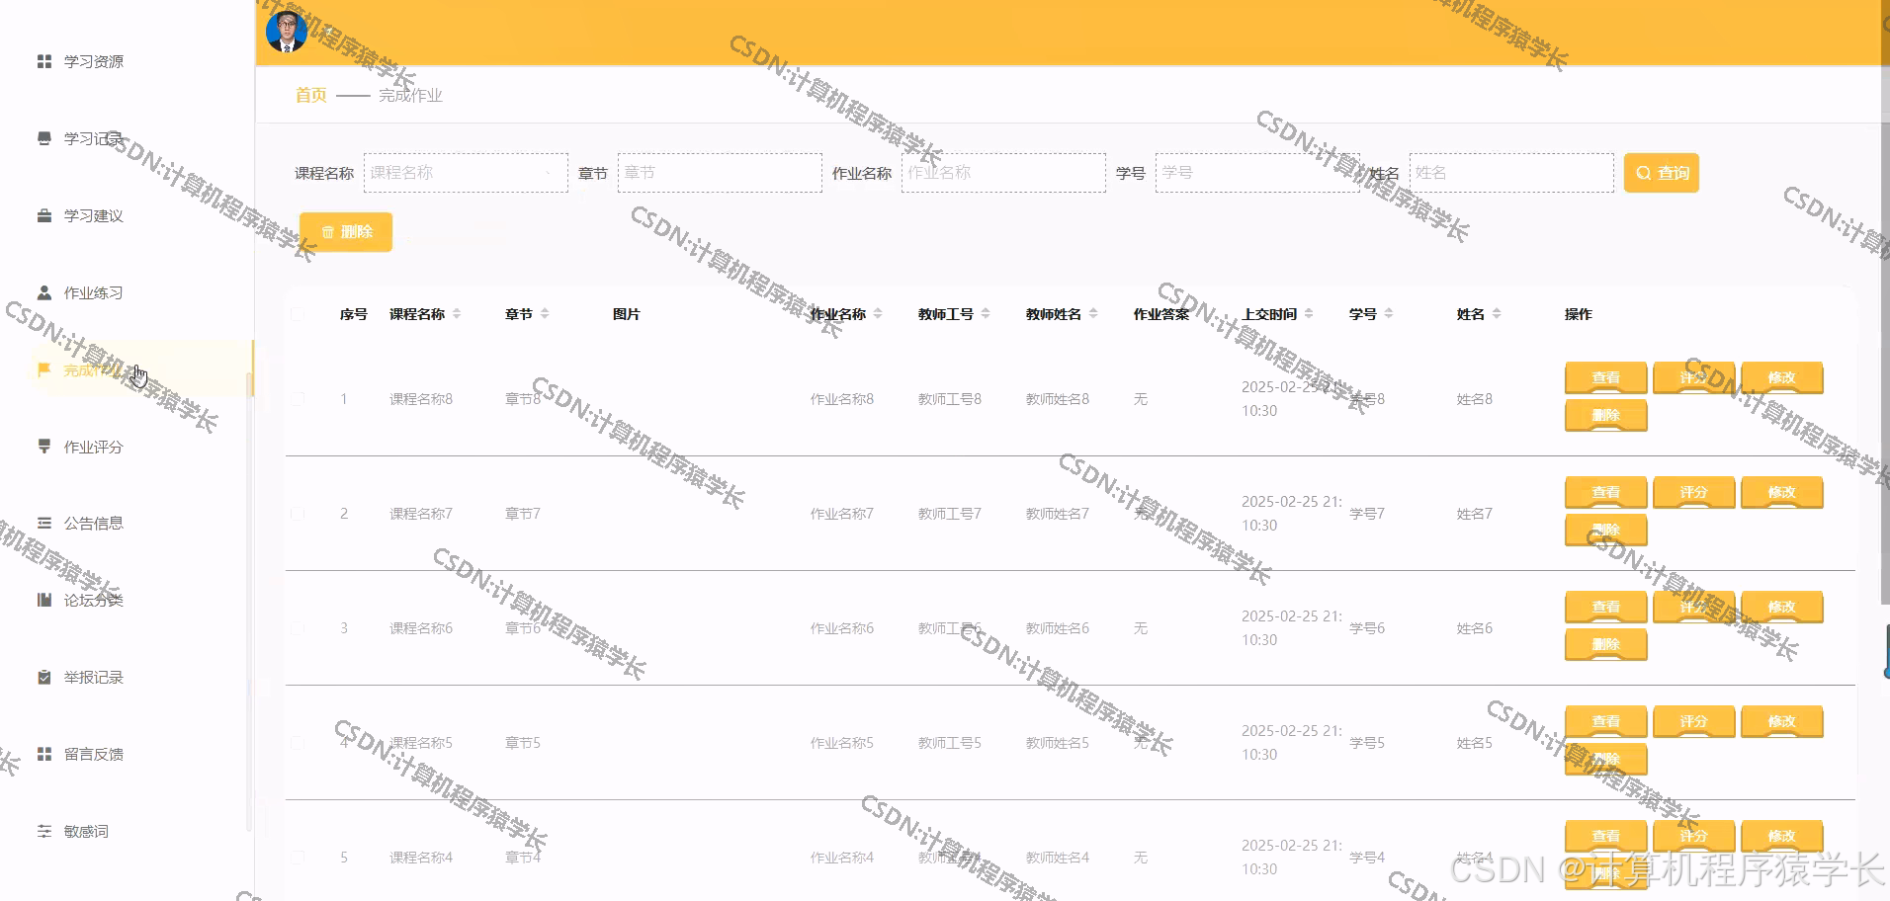Click 查看 for row 姓名6
The height and width of the screenshot is (901, 1890).
pyautogui.click(x=1605, y=607)
